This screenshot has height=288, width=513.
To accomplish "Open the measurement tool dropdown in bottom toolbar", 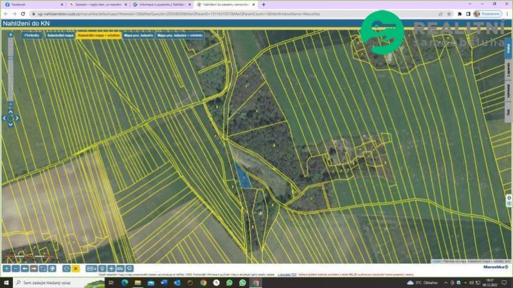I will click(x=91, y=269).
